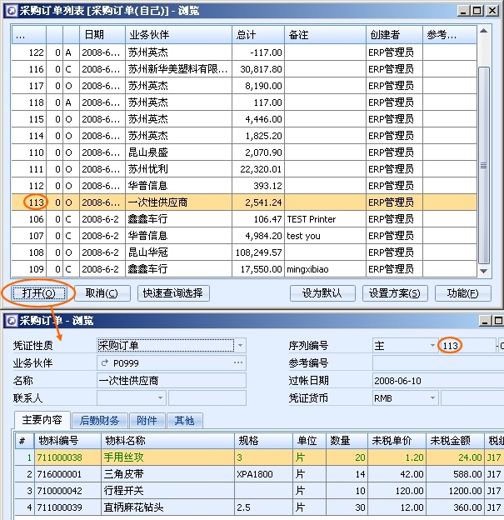Open the 凭证货币 RMB dropdown
Image resolution: width=504 pixels, height=520 pixels.
432,398
